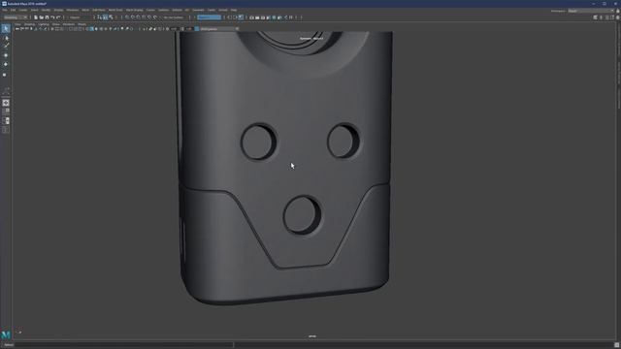Toggle snap to grids

tap(127, 17)
